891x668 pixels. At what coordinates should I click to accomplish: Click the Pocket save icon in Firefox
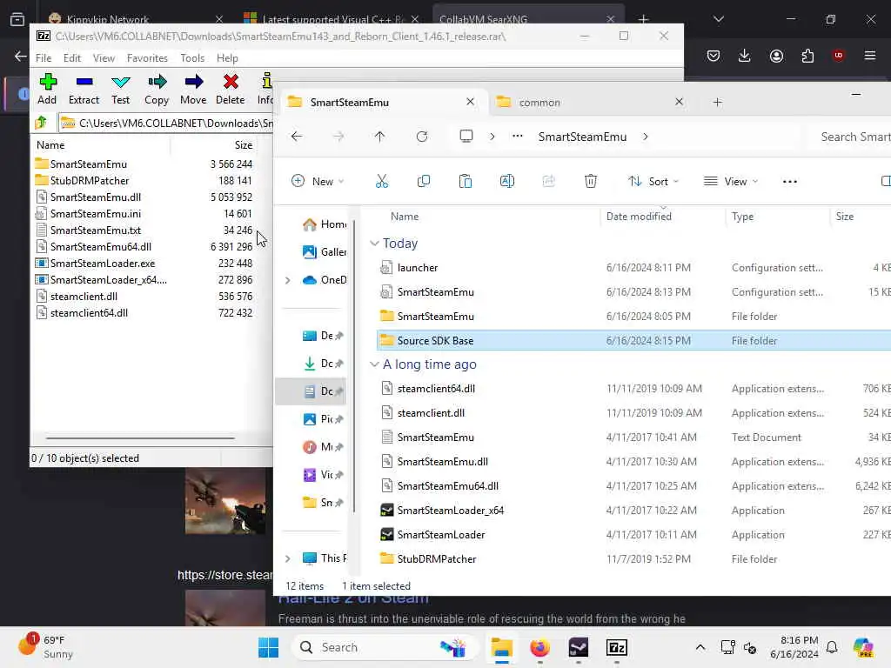point(713,56)
